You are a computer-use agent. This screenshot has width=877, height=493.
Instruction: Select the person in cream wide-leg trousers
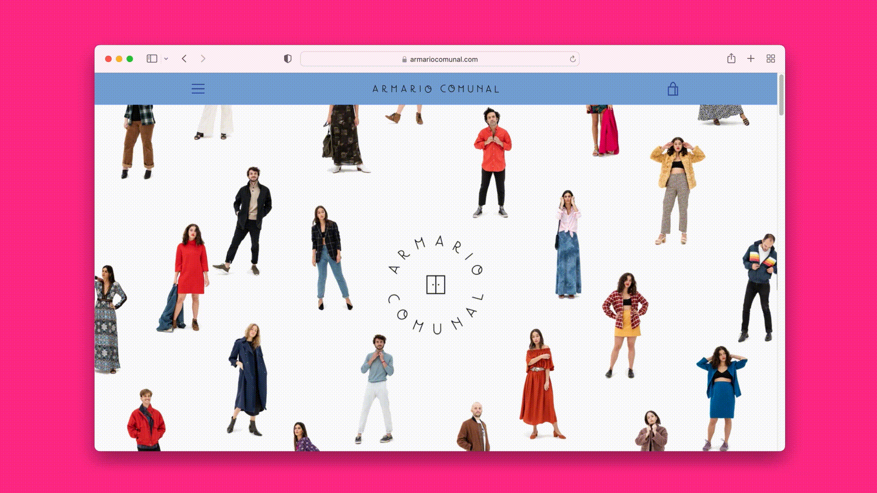pos(214,122)
